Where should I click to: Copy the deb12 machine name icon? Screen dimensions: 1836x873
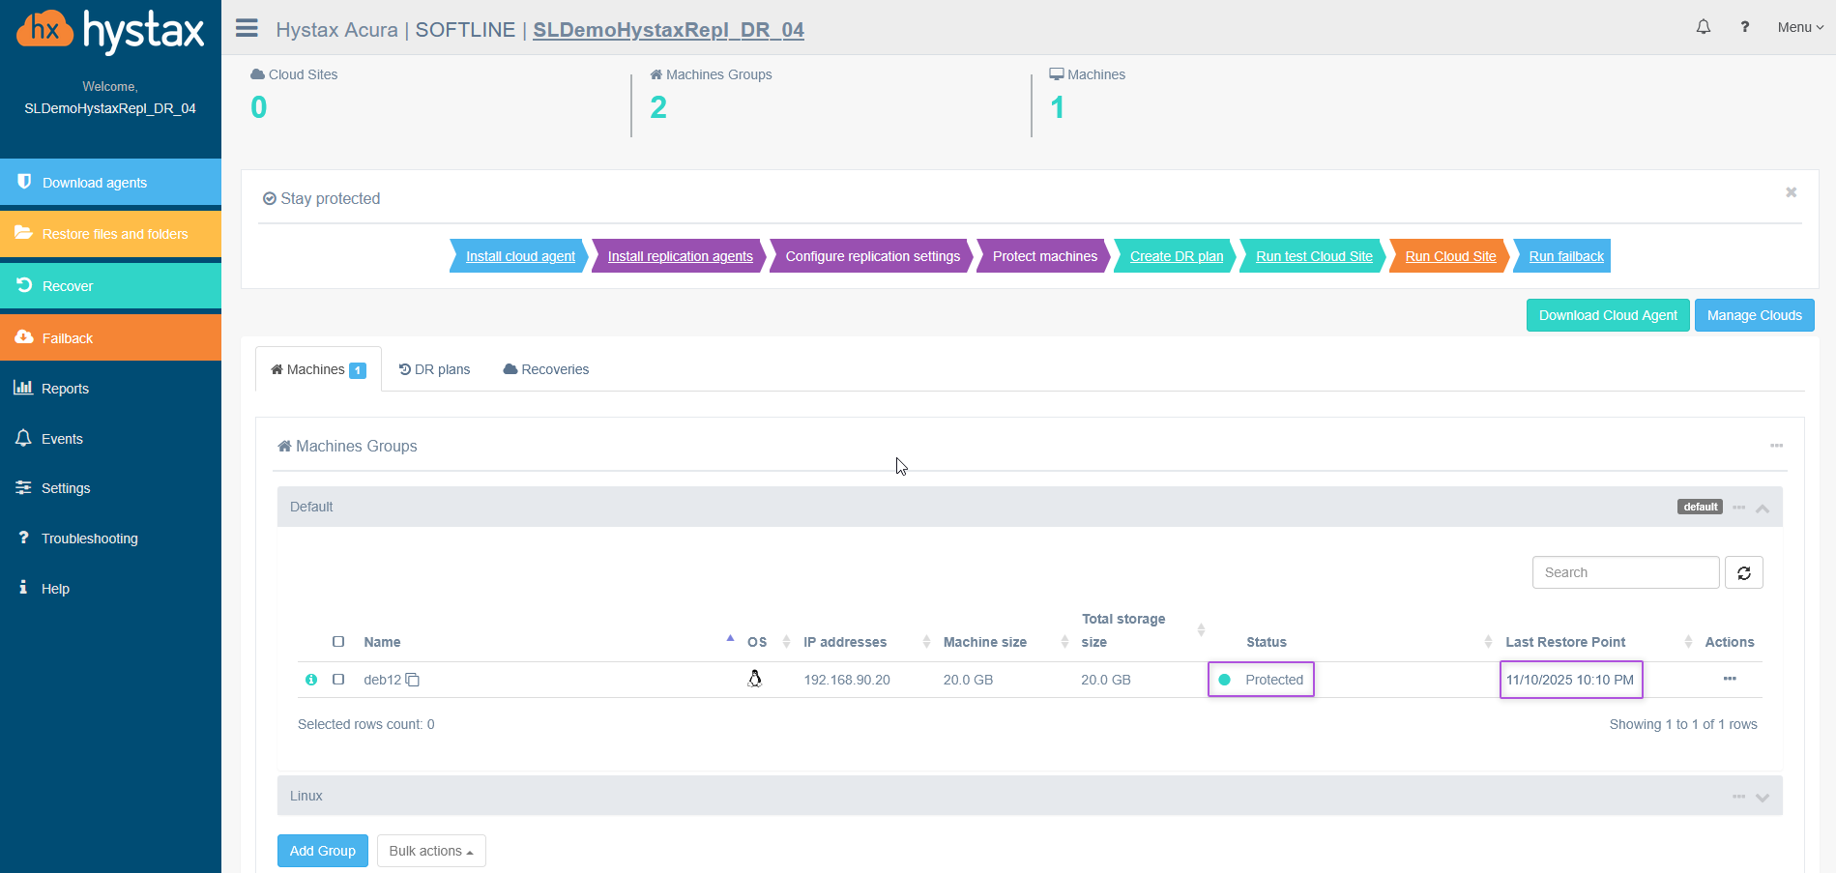[x=413, y=680]
